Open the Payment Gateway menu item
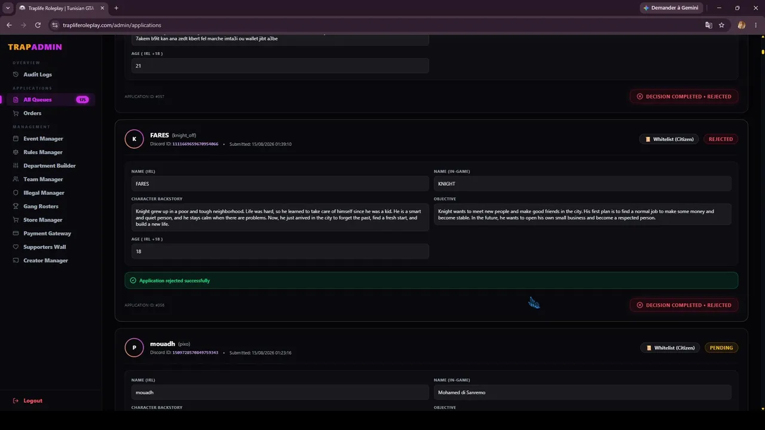The height and width of the screenshot is (430, 765). pos(47,234)
